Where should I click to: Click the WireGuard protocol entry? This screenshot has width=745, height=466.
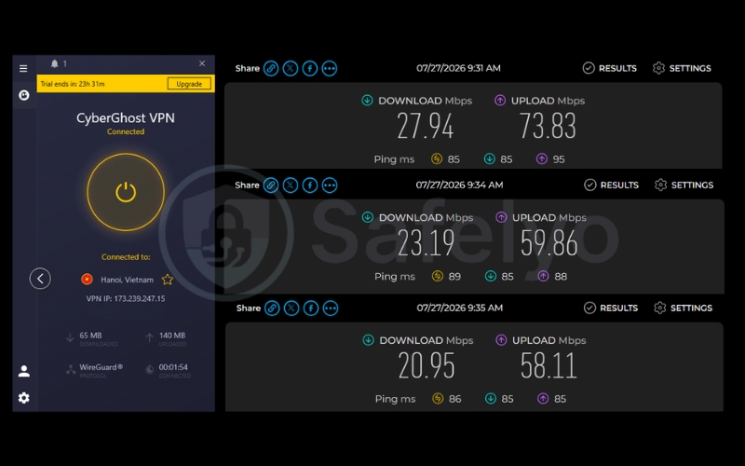click(101, 367)
